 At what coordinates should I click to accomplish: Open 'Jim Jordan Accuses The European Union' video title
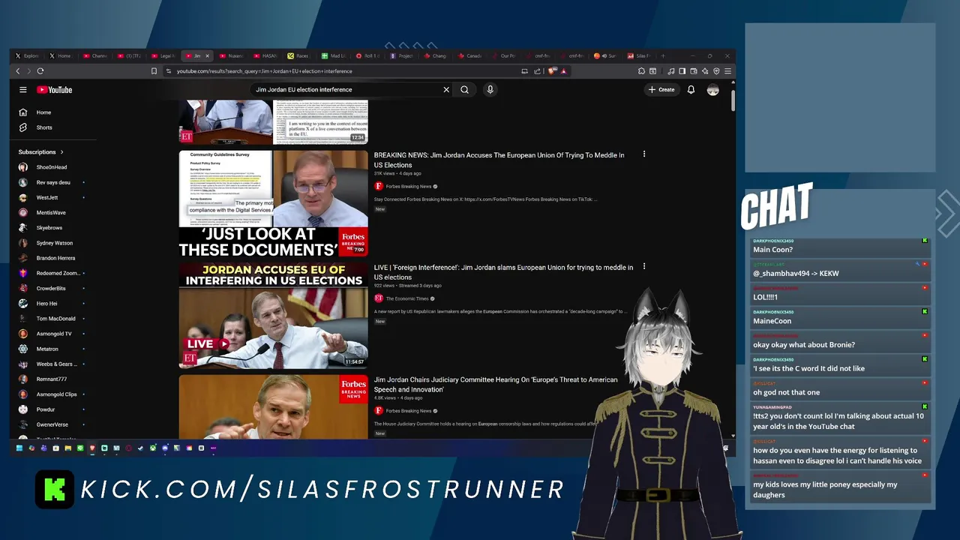point(499,160)
